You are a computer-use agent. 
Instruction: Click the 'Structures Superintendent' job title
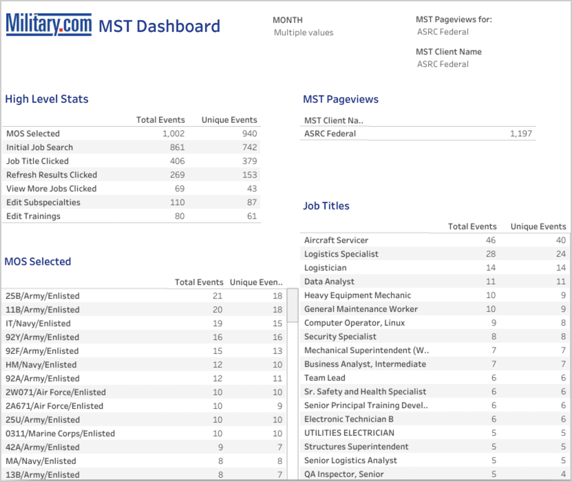coord(356,447)
